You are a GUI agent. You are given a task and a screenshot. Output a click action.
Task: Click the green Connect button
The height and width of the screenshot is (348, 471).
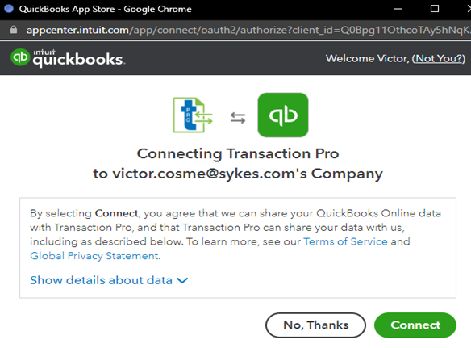pyautogui.click(x=415, y=325)
